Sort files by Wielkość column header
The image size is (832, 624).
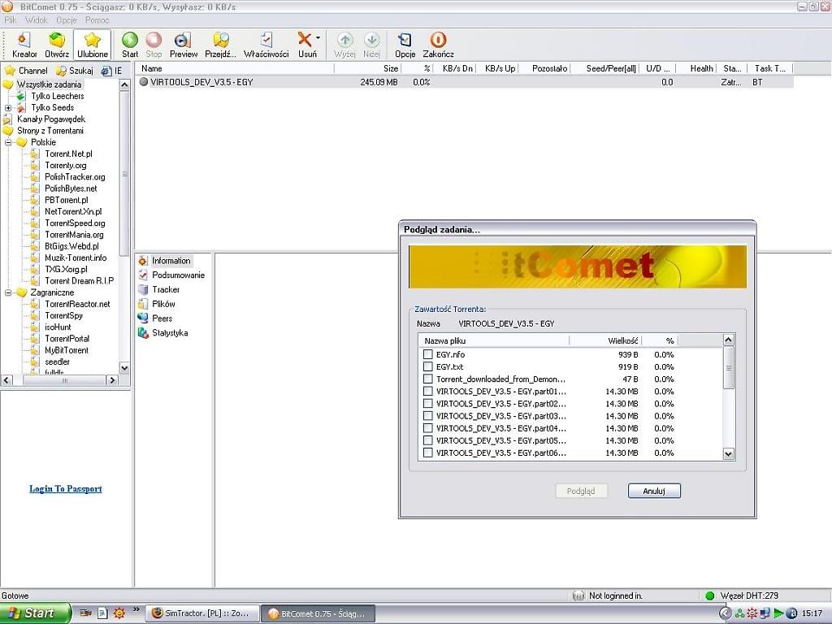point(605,340)
